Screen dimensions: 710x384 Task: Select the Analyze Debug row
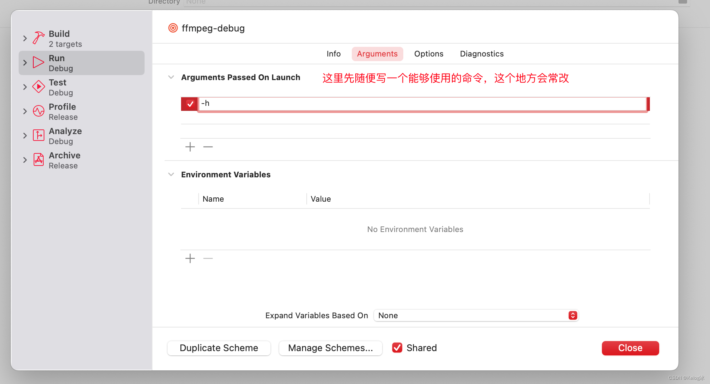[x=82, y=136]
